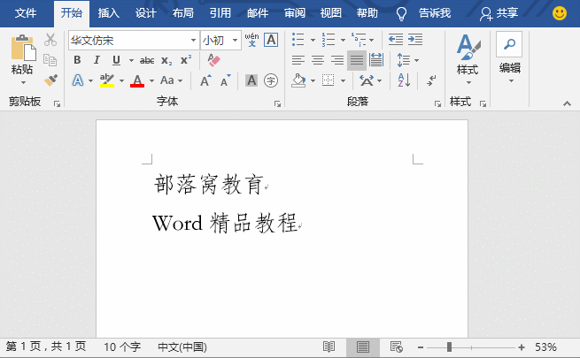Align text right
The height and width of the screenshot is (358, 580).
[337, 60]
